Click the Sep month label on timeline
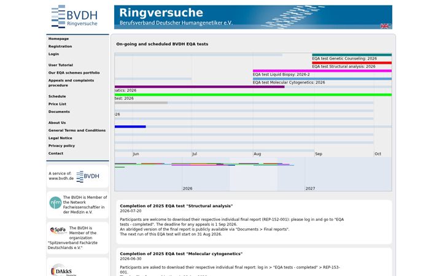Viewport: 442px width, 276px height. (x=319, y=154)
